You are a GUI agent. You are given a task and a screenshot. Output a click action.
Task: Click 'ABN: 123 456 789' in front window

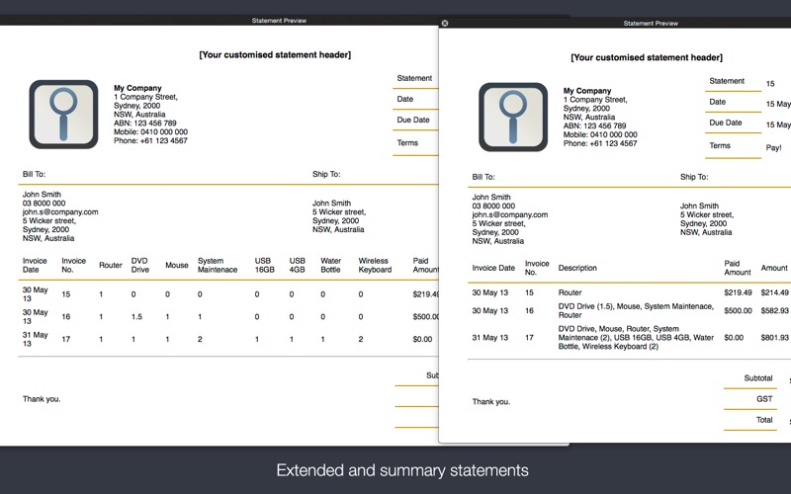pos(594,126)
